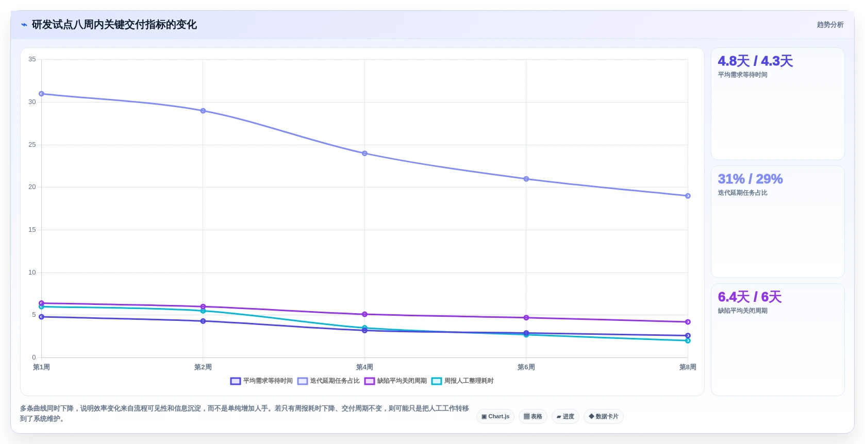Click the 31% / 29% metric card

point(777,221)
